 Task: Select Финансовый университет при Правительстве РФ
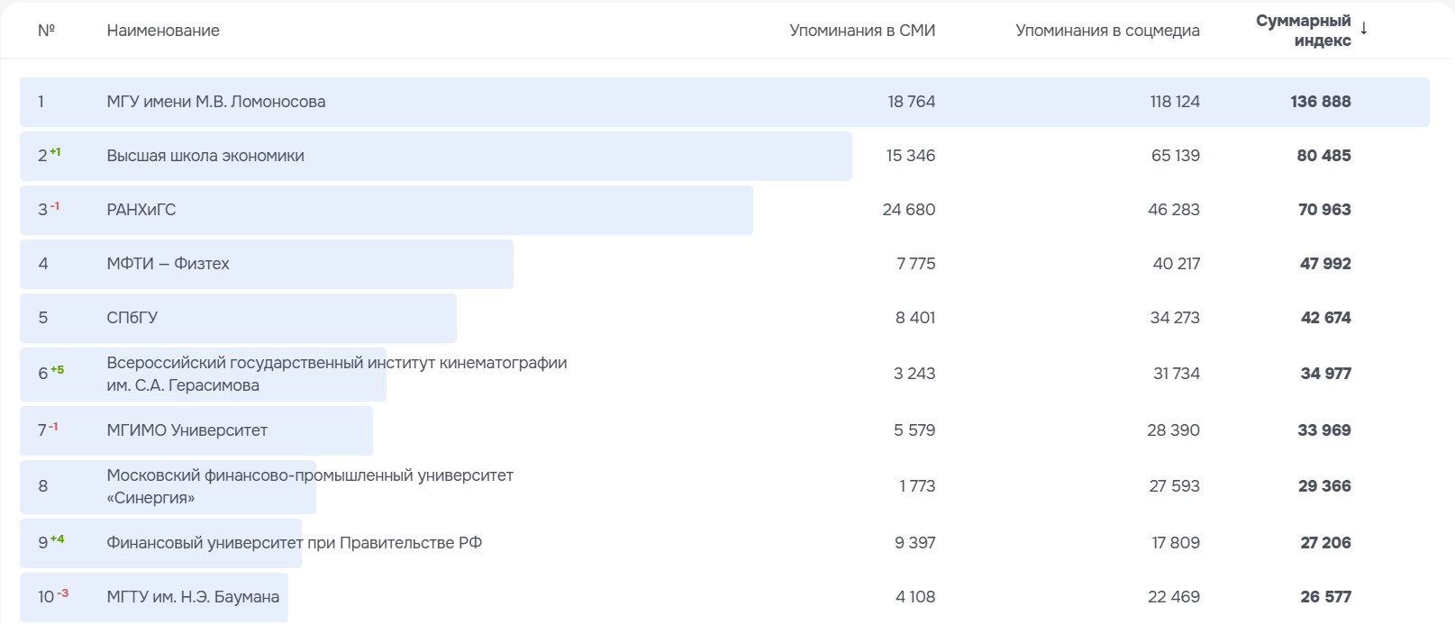[x=294, y=543]
